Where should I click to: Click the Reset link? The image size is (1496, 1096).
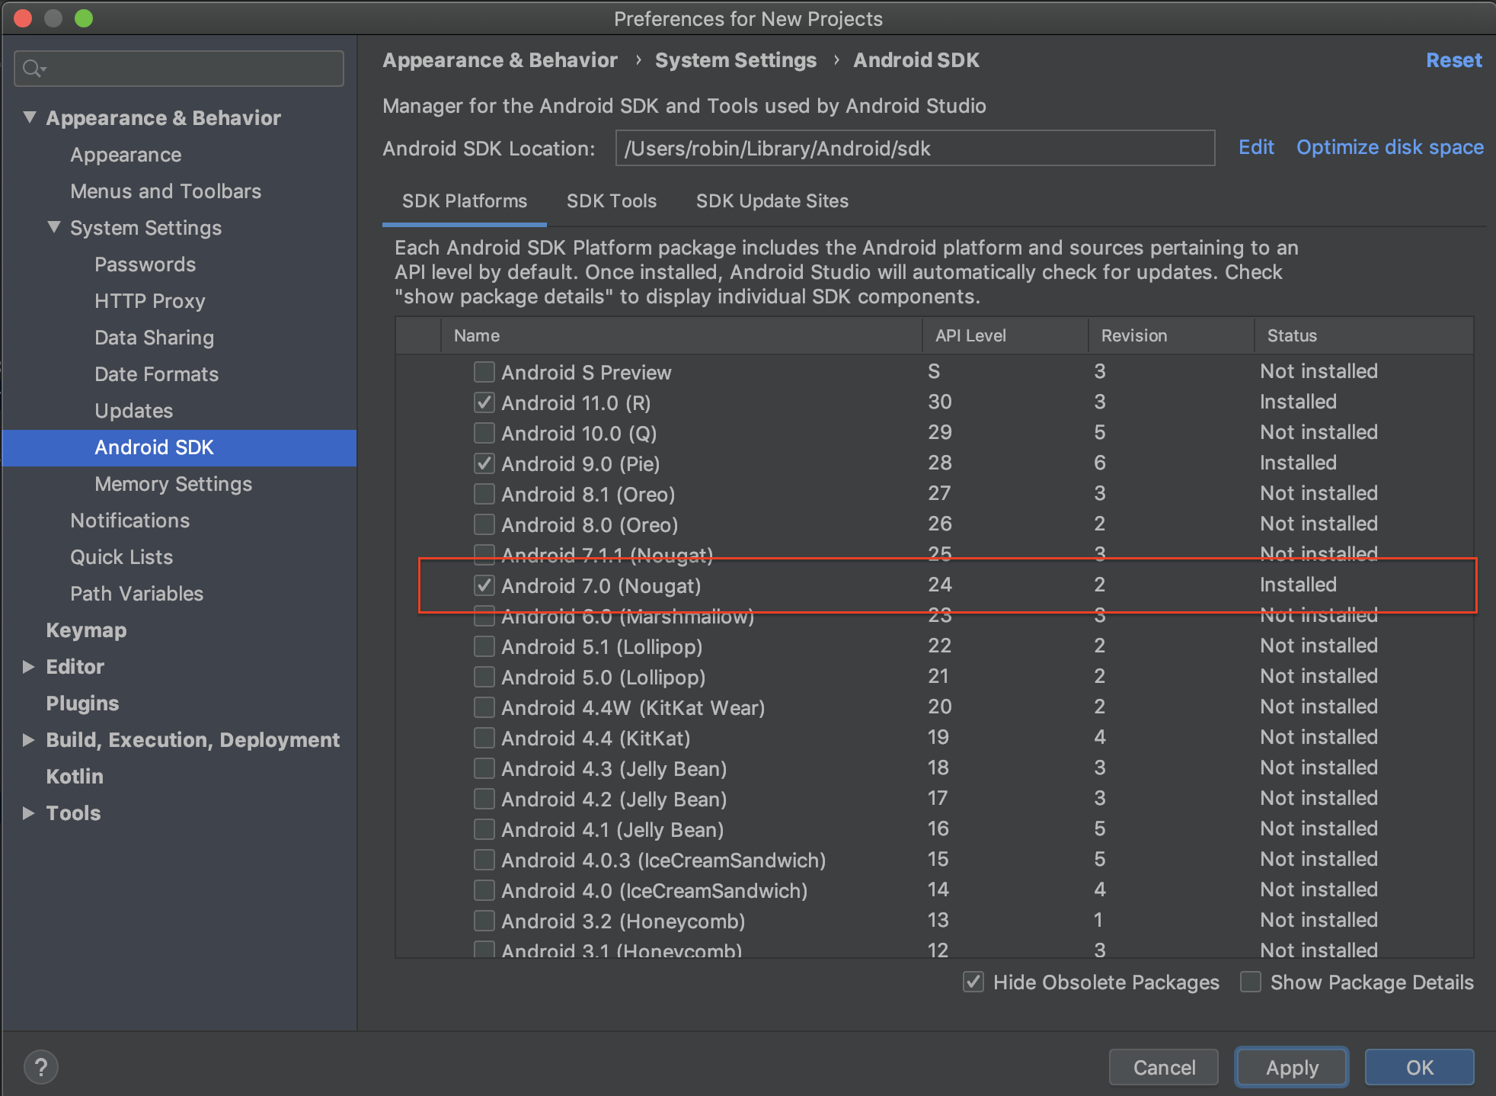coord(1453,60)
